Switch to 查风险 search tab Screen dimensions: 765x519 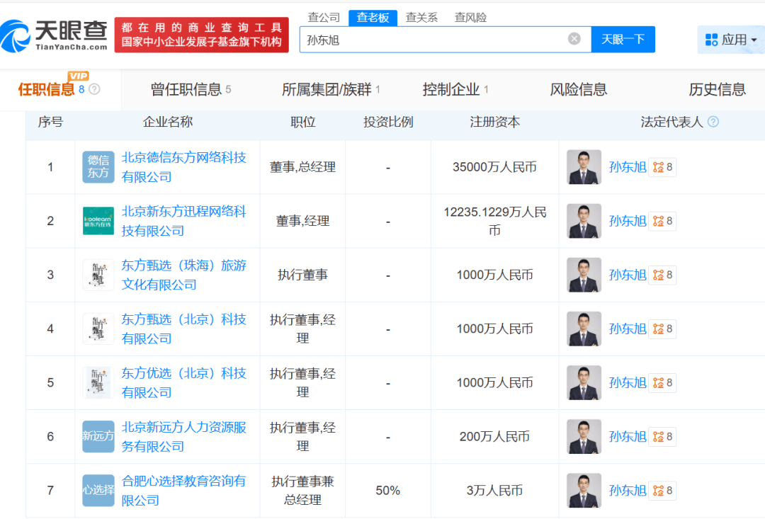pos(470,18)
